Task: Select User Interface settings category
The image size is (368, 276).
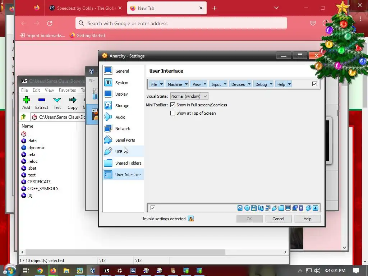Action: [123, 175]
